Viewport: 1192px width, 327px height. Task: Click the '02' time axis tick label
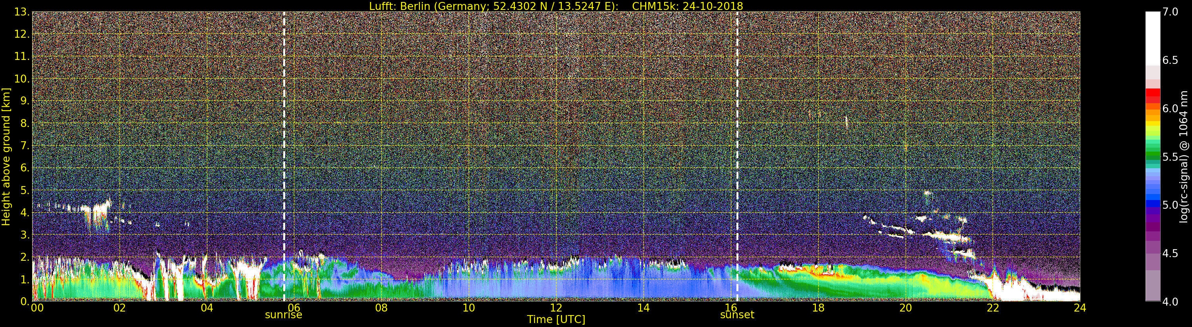pyautogui.click(x=120, y=308)
